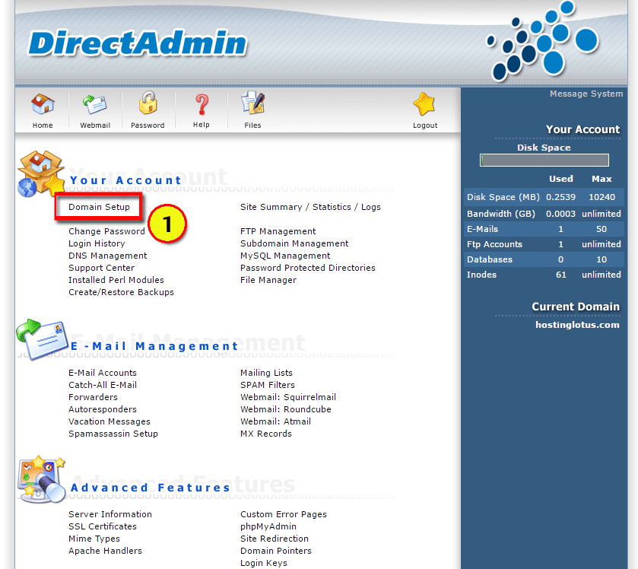638x569 pixels.
Task: Launch the File Manager link
Action: 268,280
